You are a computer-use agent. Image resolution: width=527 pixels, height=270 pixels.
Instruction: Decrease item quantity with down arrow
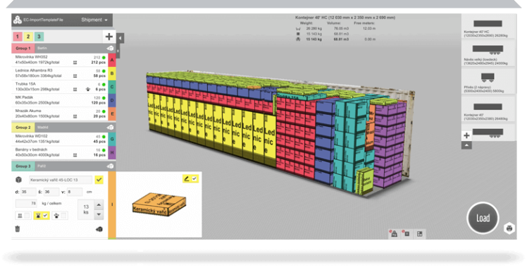click(x=99, y=214)
